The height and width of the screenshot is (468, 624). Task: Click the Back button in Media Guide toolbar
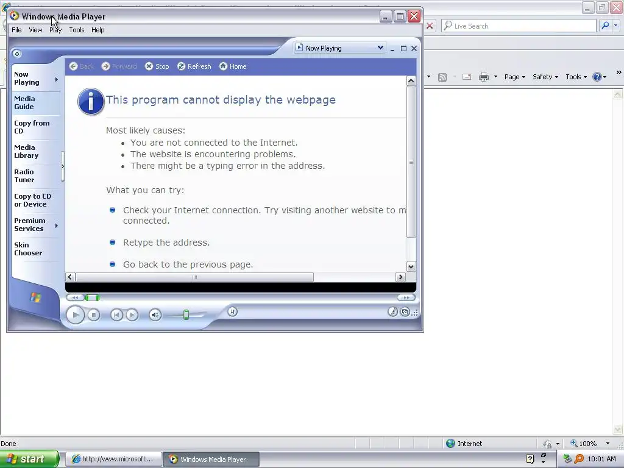(x=82, y=66)
